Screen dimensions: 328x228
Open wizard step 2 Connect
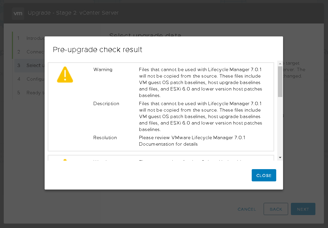31,52
